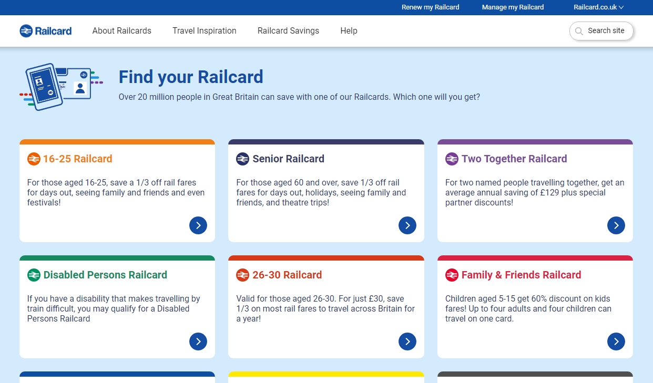Open Senior Railcard card arrow button
This screenshot has height=383, width=653.
pyautogui.click(x=407, y=225)
